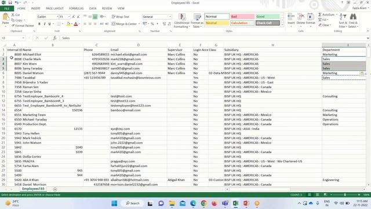Expand the Fill Color dropdown arrow
This screenshot has height=209, width=371.
72,24
